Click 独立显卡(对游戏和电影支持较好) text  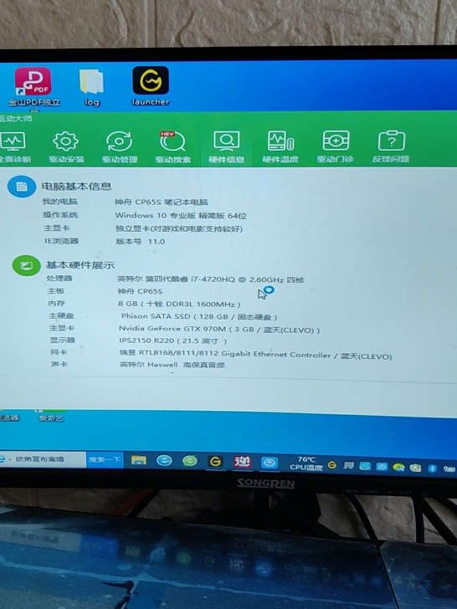(179, 228)
